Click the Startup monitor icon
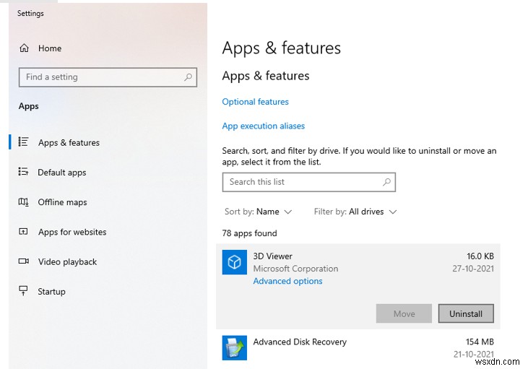The image size is (528, 369). (x=24, y=291)
